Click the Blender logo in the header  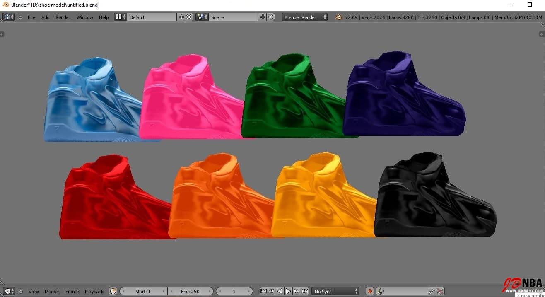coord(338,17)
